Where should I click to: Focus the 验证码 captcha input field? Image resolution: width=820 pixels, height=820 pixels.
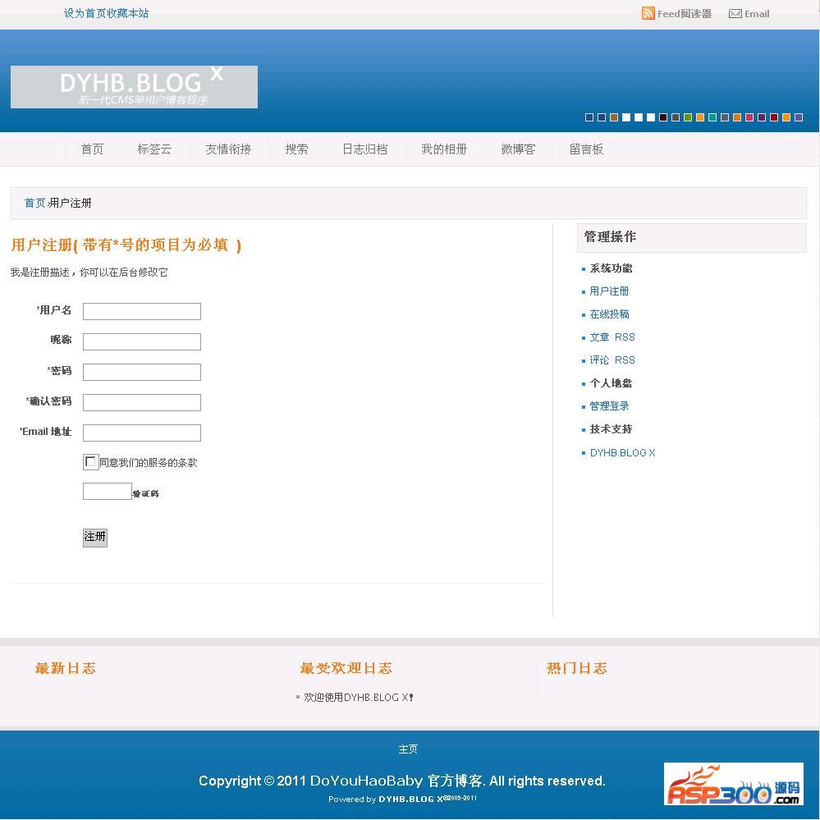pos(107,492)
